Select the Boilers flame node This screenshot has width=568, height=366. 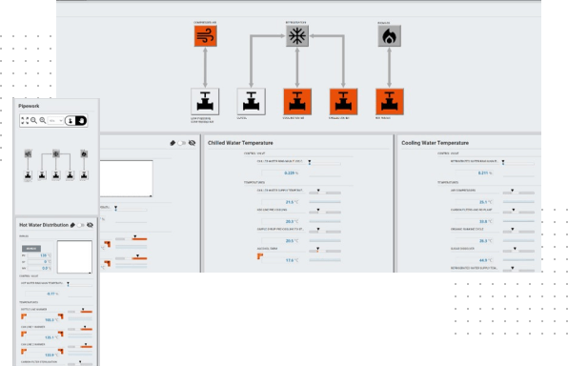389,36
